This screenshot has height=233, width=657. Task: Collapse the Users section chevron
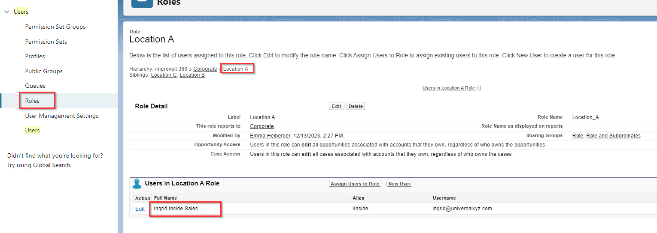pyautogui.click(x=6, y=12)
